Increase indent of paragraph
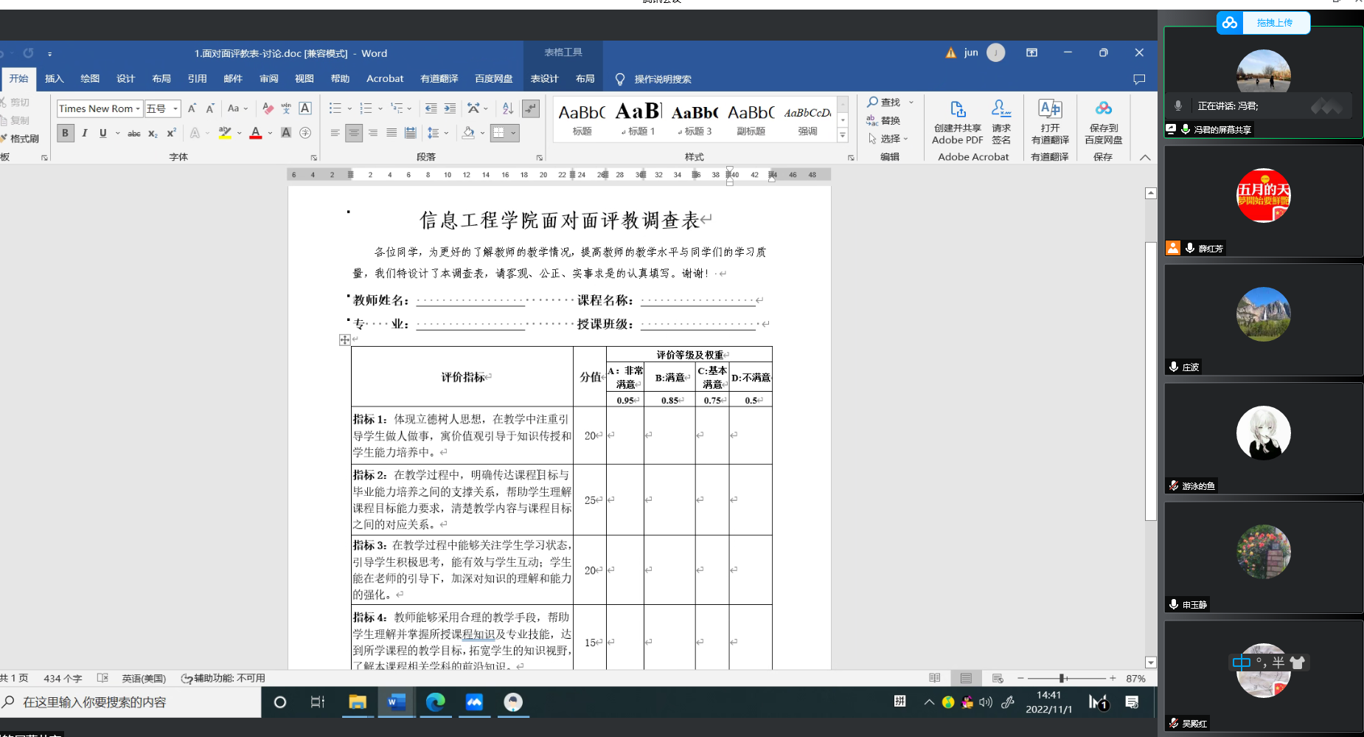Screen dimensions: 1364x737 pyautogui.click(x=450, y=108)
